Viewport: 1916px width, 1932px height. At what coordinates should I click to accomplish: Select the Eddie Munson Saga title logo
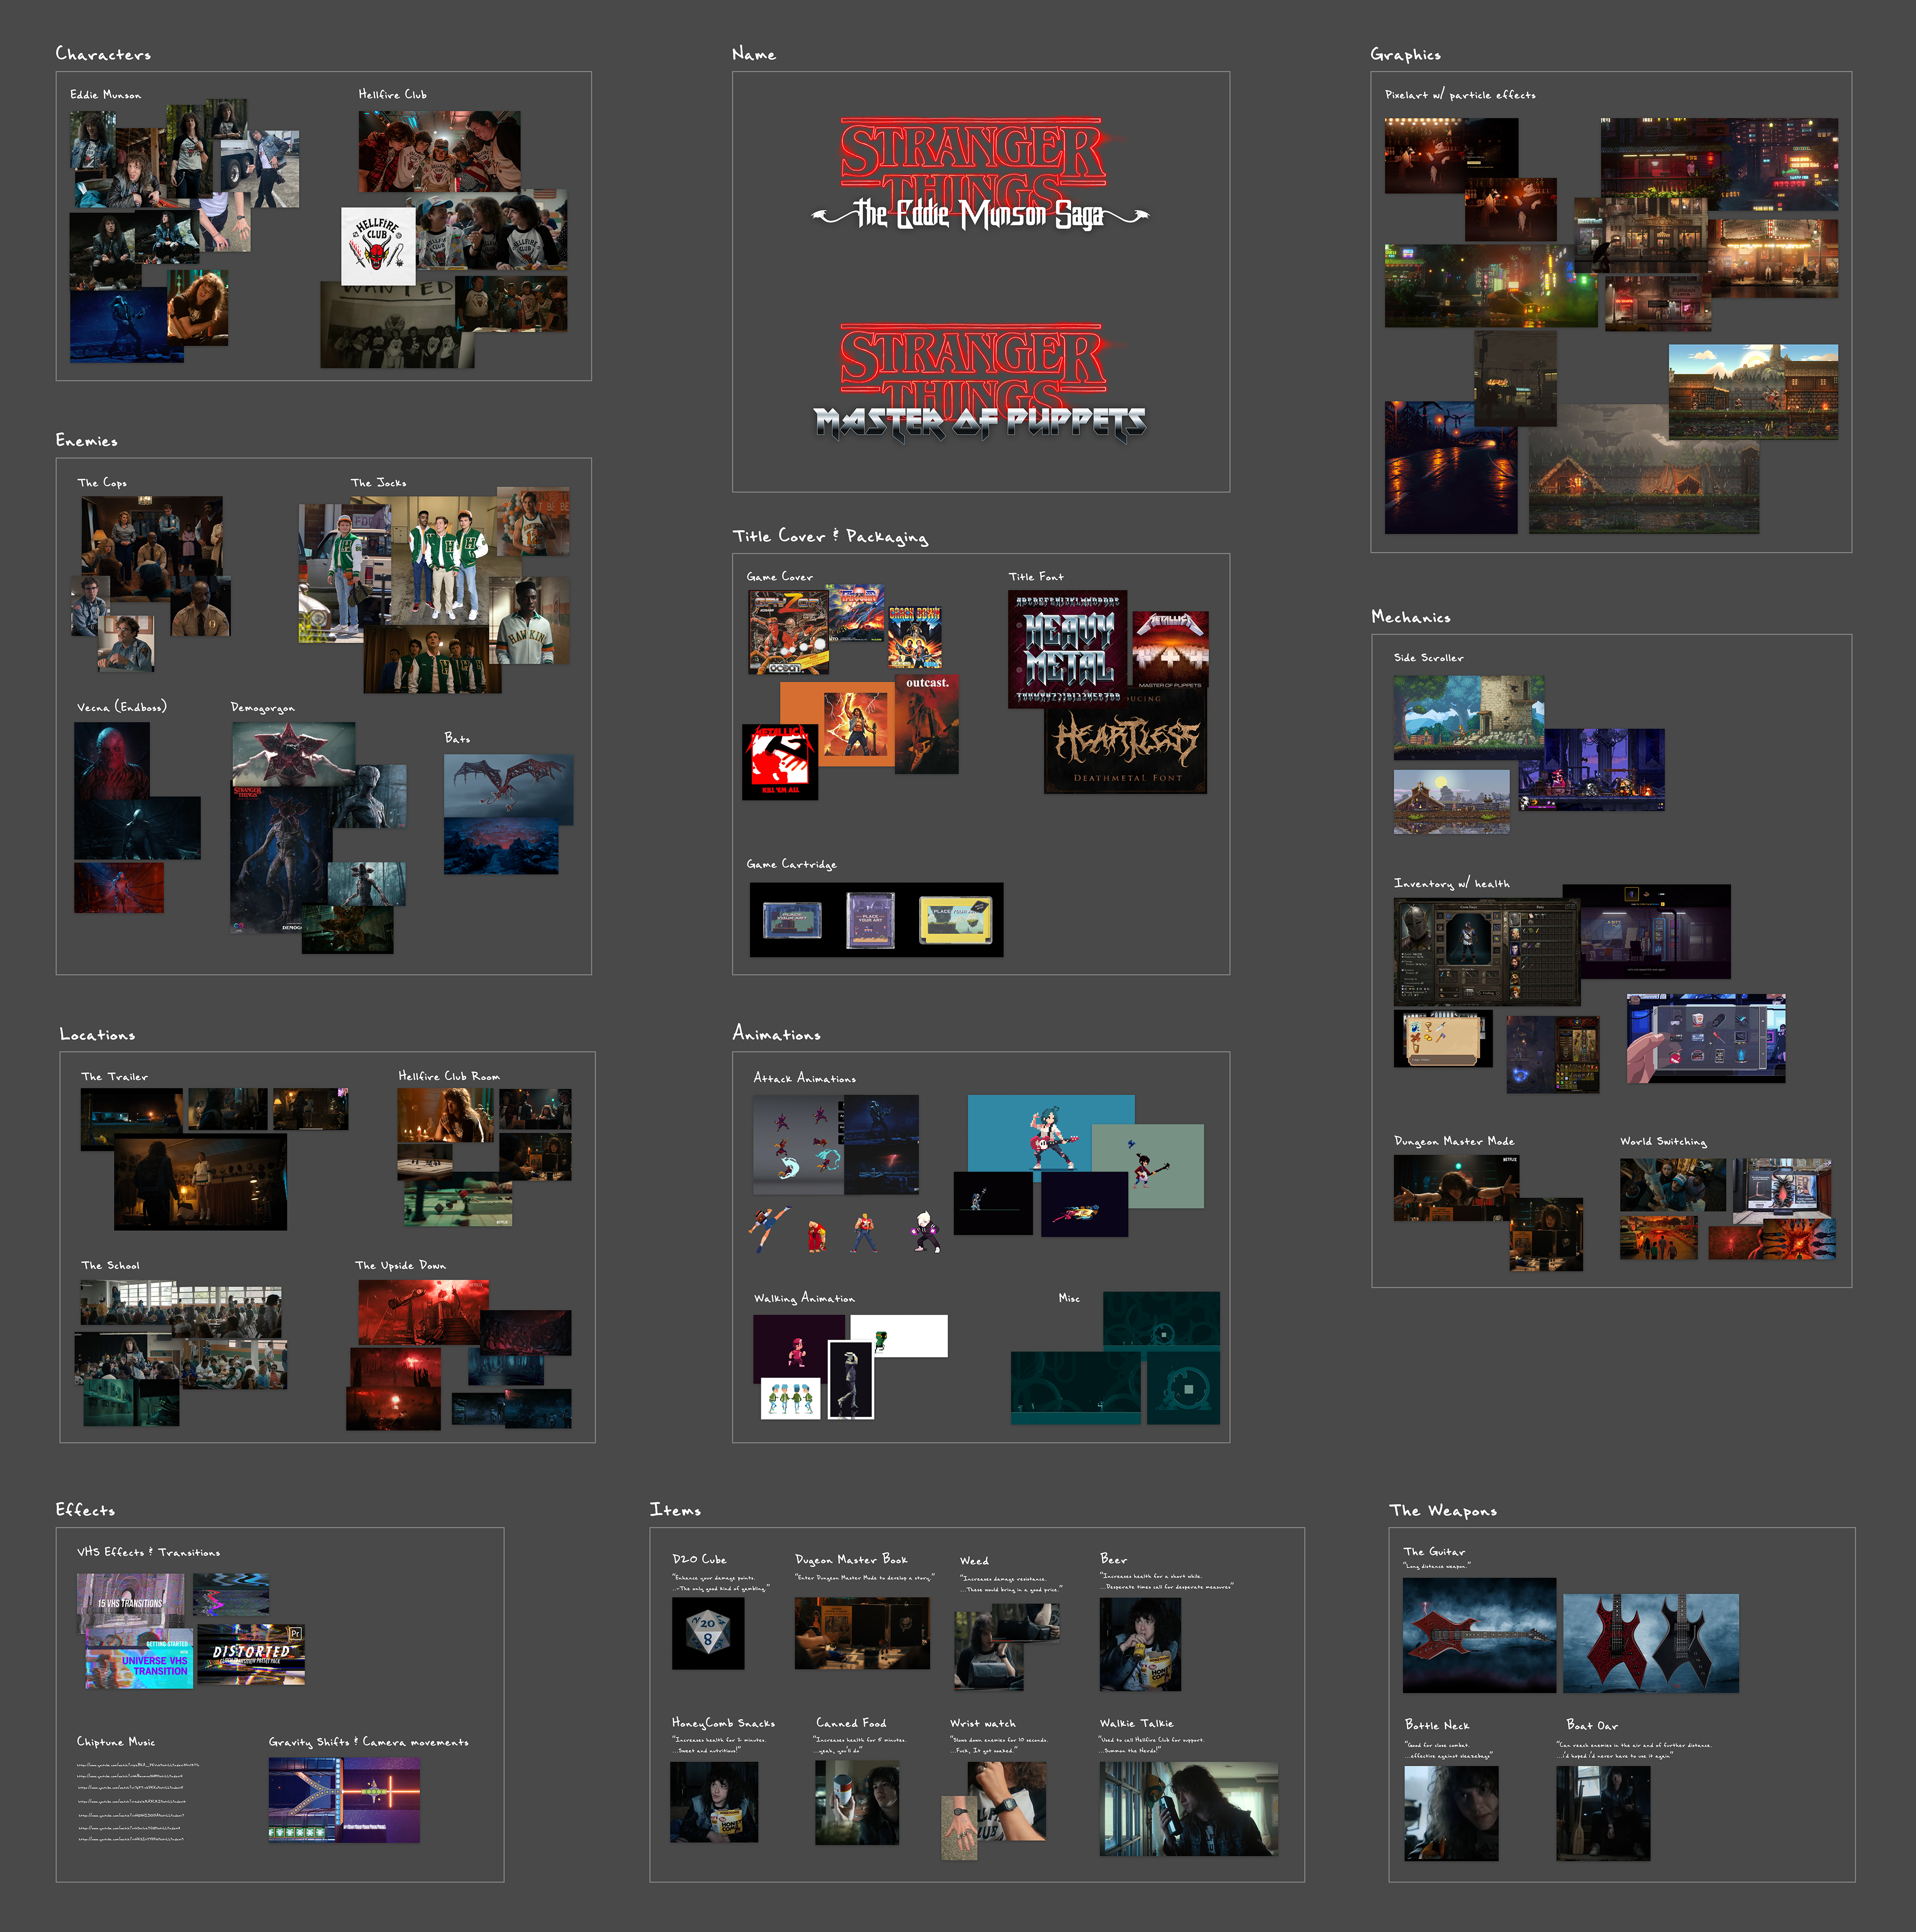(x=979, y=175)
